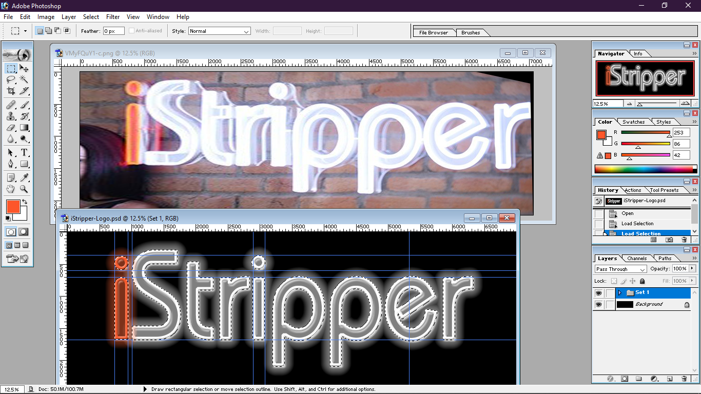
Task: Switch to the Swatches tab
Action: tap(633, 122)
